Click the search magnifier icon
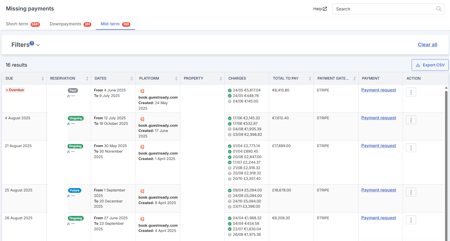The image size is (450, 241). click(439, 9)
